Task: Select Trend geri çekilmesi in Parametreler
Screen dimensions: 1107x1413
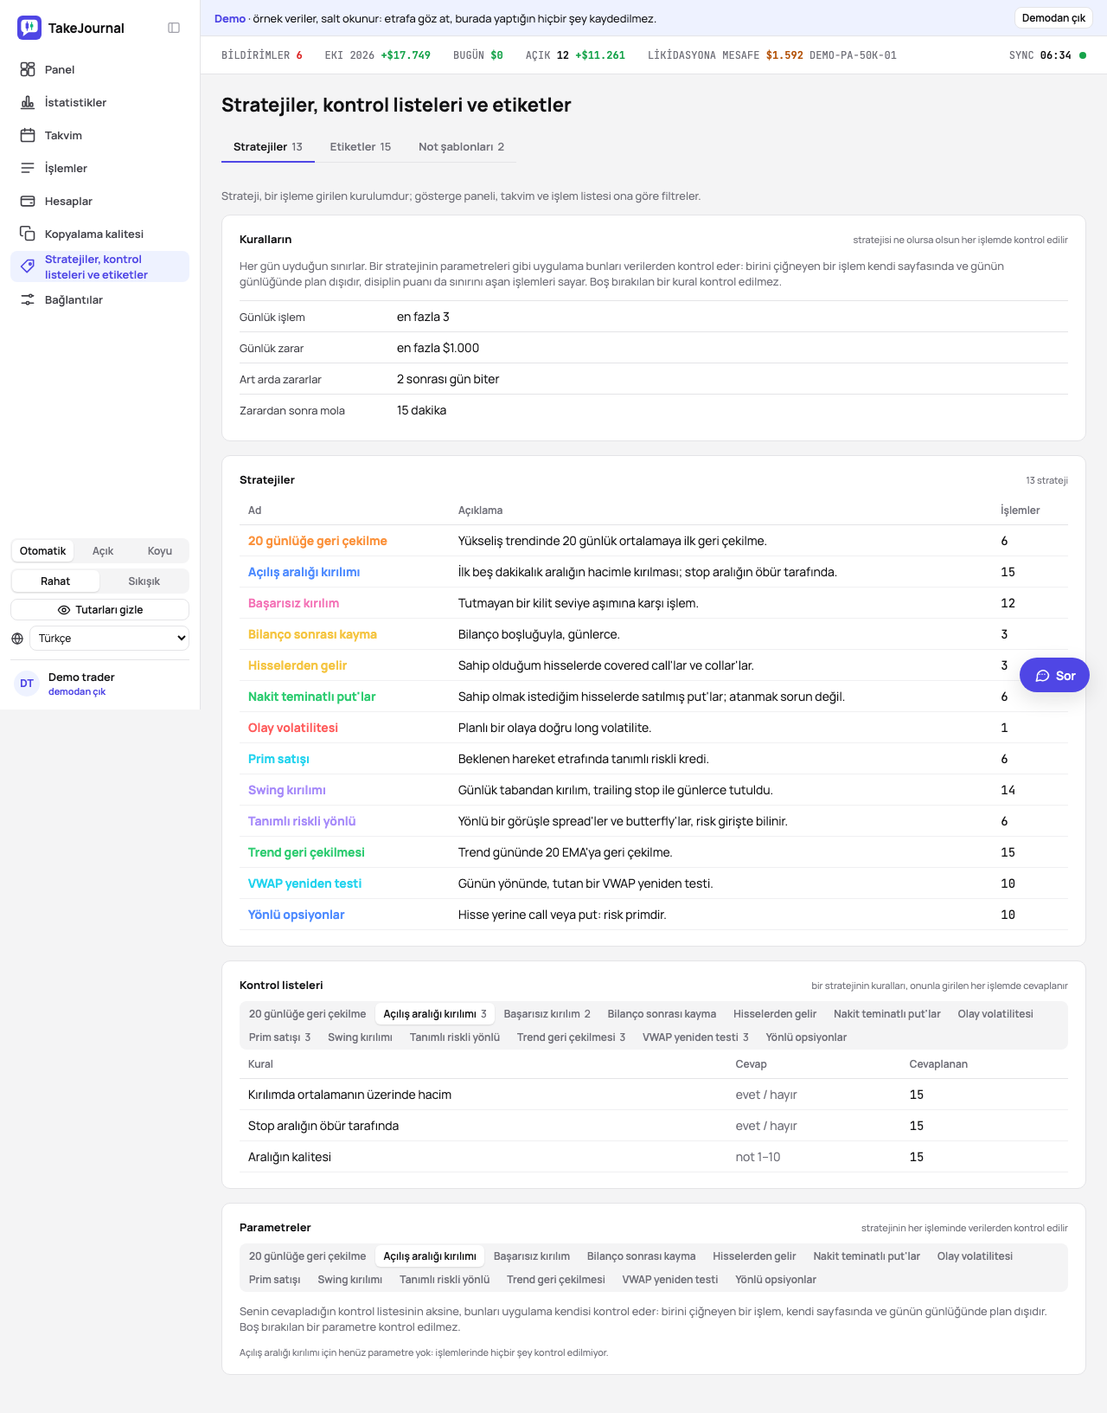Action: click(x=556, y=1280)
